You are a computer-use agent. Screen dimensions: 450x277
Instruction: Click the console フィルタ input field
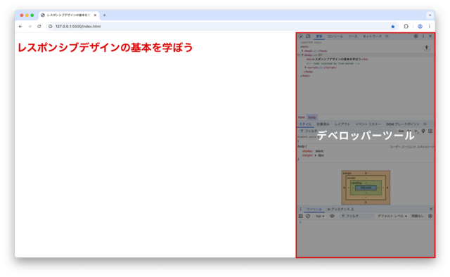(356, 216)
